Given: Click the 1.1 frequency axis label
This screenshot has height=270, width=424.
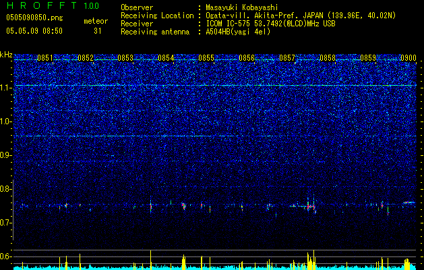Looking at the screenshot, I should coord(6,88).
